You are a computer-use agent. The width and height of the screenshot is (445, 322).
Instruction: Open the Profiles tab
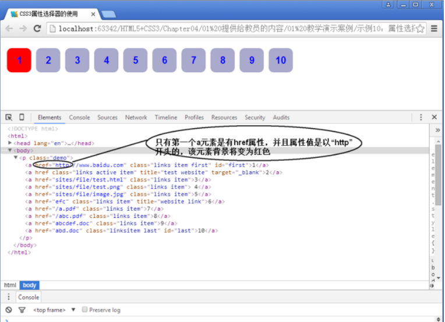pyautogui.click(x=194, y=118)
